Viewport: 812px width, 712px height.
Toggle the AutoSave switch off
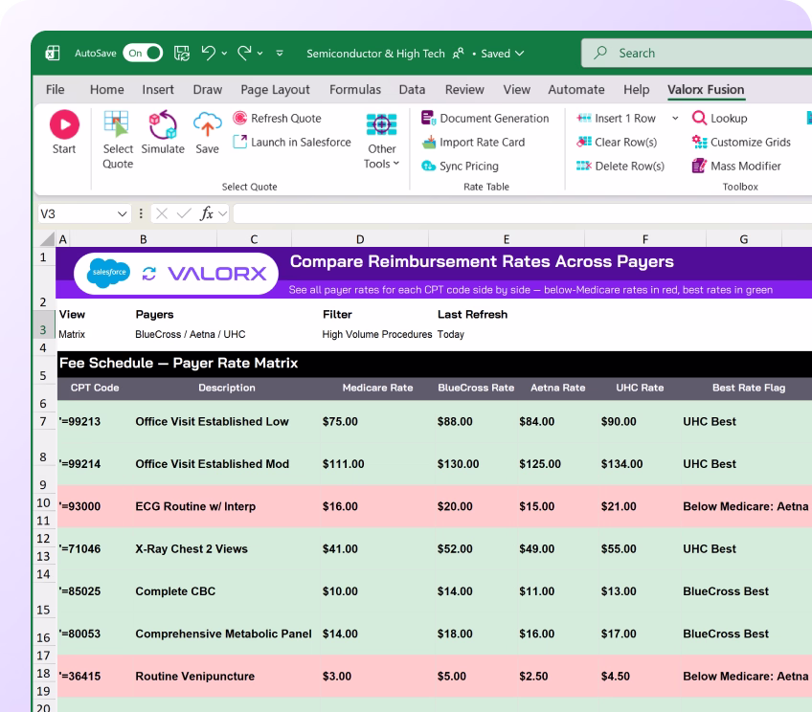[143, 53]
